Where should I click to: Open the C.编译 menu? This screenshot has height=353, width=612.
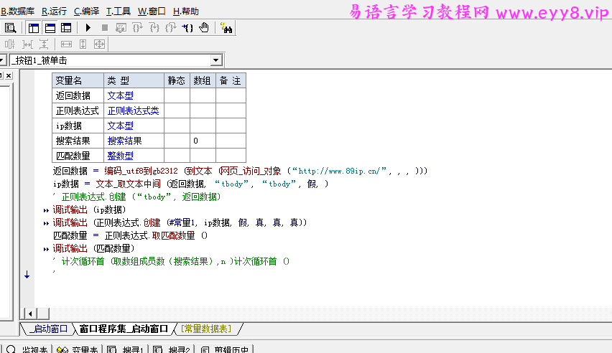point(86,11)
